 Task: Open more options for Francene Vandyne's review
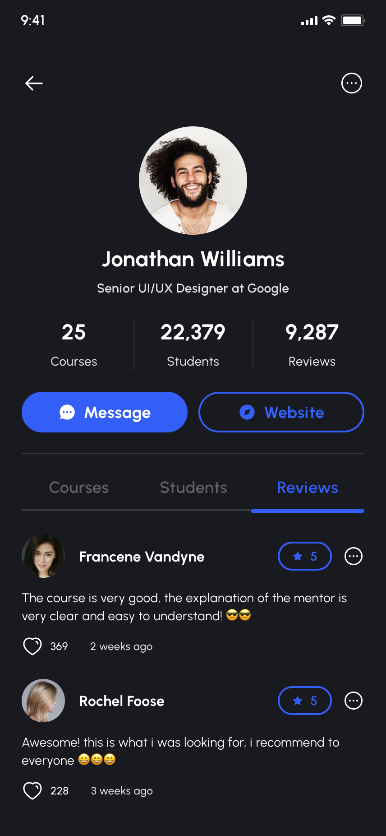pos(354,556)
